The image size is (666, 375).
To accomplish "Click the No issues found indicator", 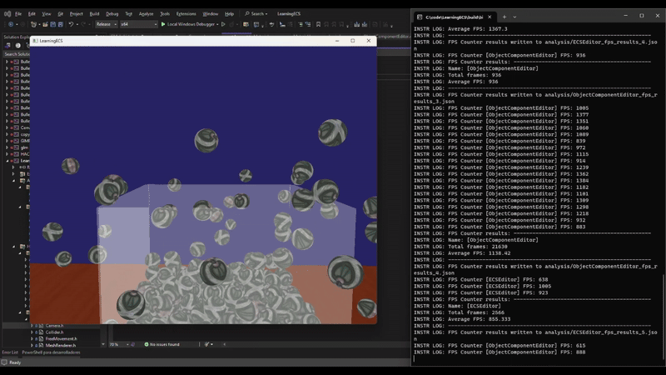I will [x=162, y=344].
